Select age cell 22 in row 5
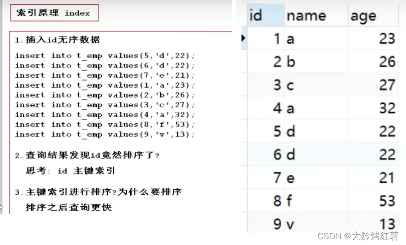 [373, 131]
